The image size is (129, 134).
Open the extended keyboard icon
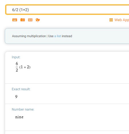[15, 20]
